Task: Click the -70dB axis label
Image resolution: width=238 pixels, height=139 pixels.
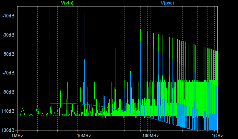Action: click(9, 73)
